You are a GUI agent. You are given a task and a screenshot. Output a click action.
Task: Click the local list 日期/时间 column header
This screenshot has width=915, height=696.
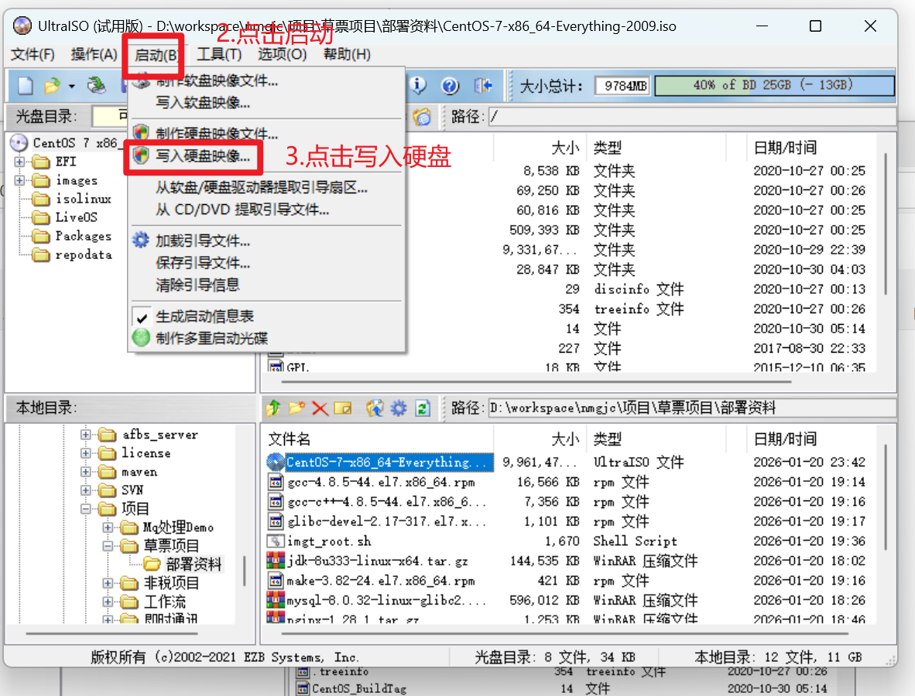811,439
